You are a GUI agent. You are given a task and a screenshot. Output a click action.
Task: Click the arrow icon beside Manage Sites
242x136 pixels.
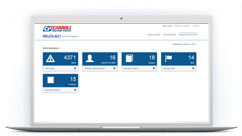pyautogui.click(x=193, y=68)
